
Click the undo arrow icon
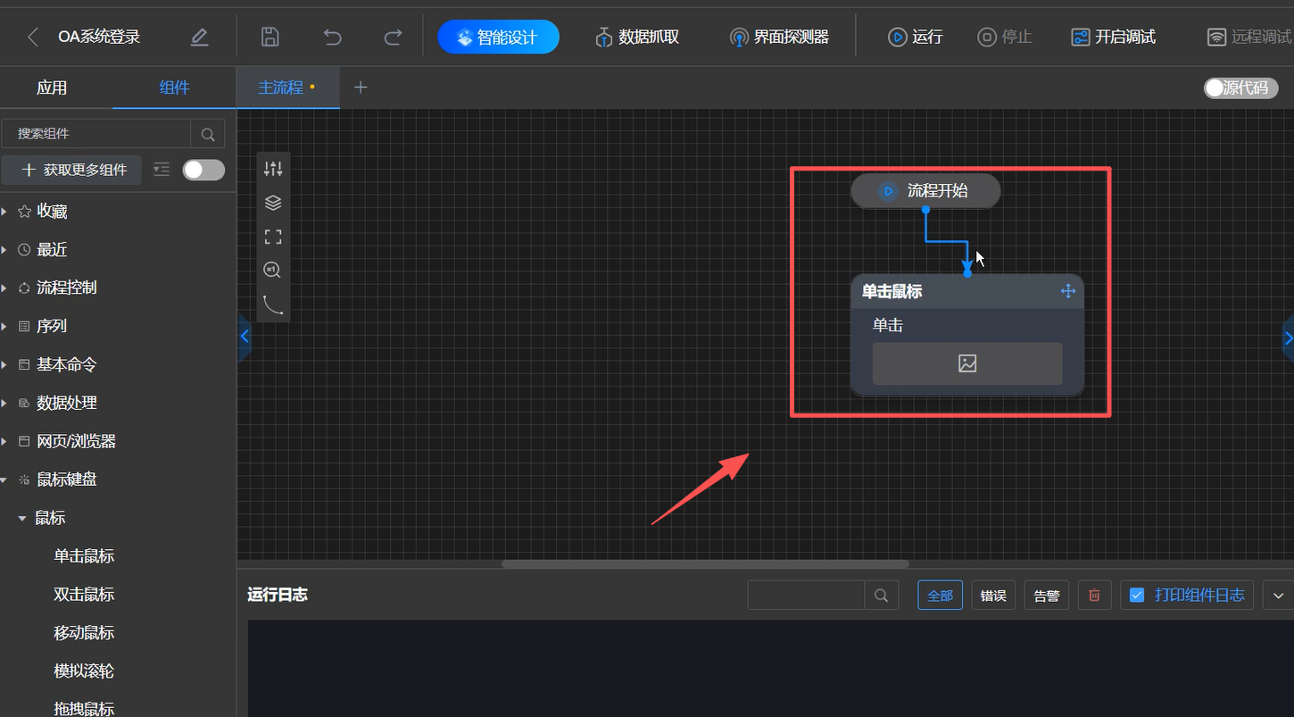[x=332, y=37]
